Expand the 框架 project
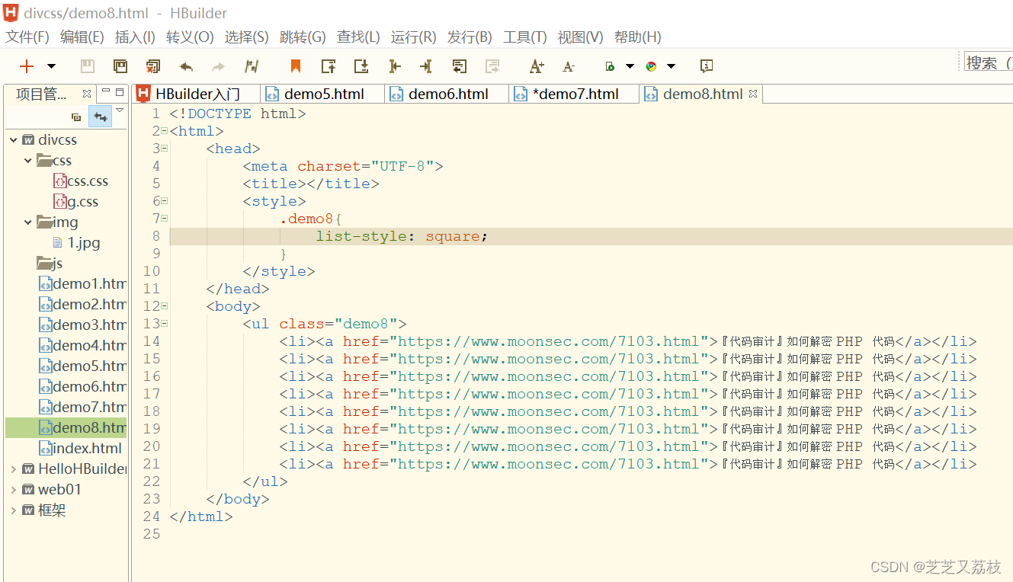The width and height of the screenshot is (1013, 582). (x=13, y=510)
